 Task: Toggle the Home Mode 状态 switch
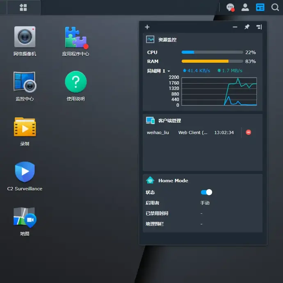[206, 192]
